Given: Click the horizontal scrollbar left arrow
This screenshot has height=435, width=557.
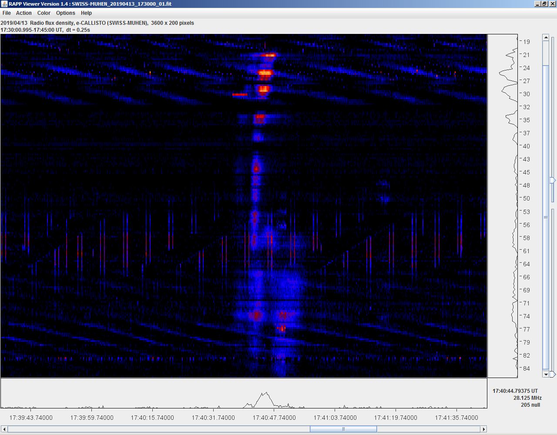Looking at the screenshot, I should coord(4,429).
